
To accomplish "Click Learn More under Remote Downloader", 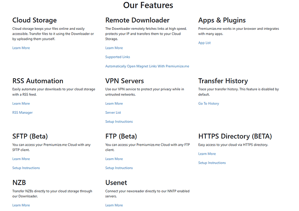I will click(x=114, y=48).
